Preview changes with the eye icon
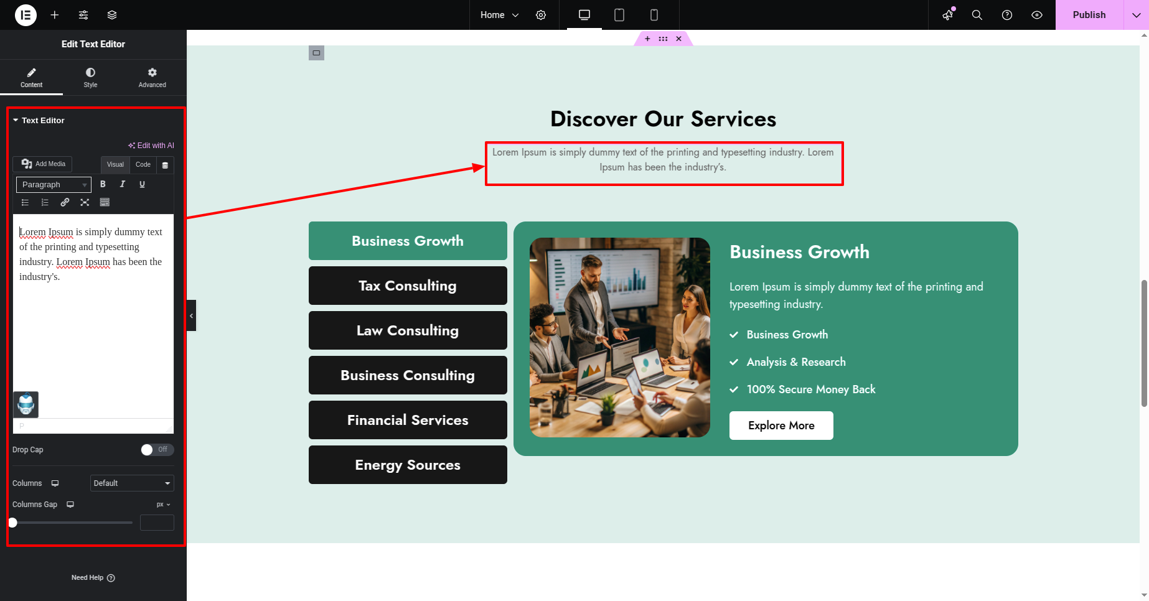Screen dimensions: 1149x601 (x=1037, y=15)
